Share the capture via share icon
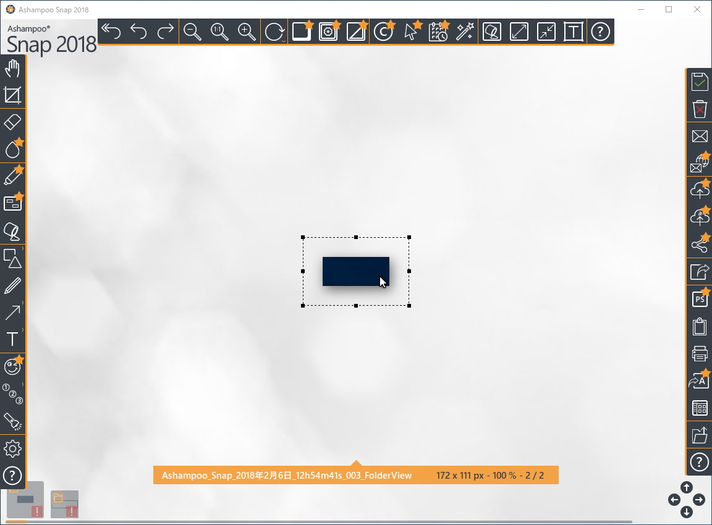This screenshot has width=712, height=525. (700, 244)
